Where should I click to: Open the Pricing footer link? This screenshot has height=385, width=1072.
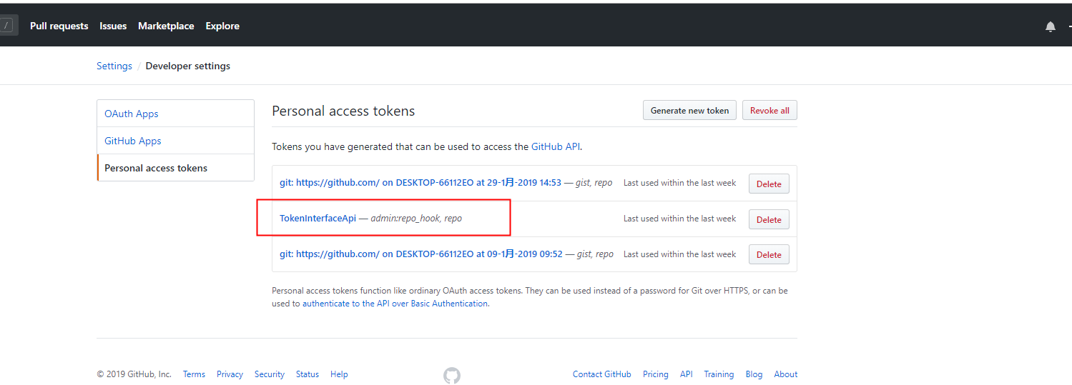click(655, 374)
